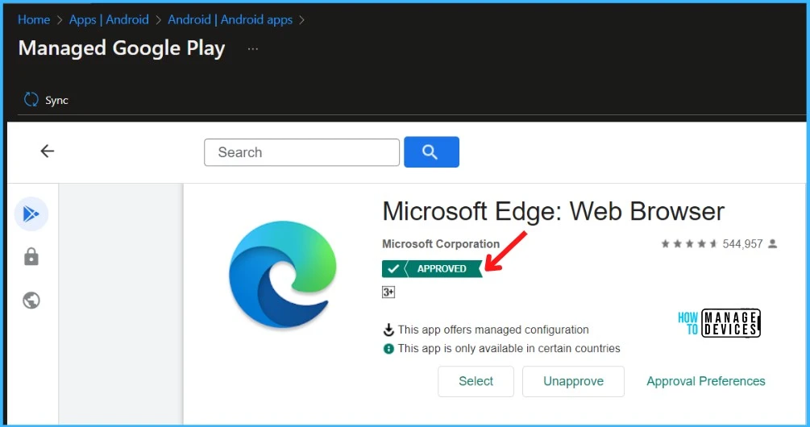Click the reviewer person icon

tap(773, 243)
